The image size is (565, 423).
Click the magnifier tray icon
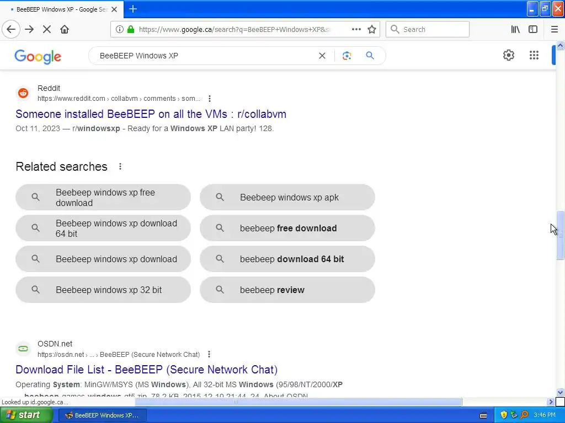point(524,415)
